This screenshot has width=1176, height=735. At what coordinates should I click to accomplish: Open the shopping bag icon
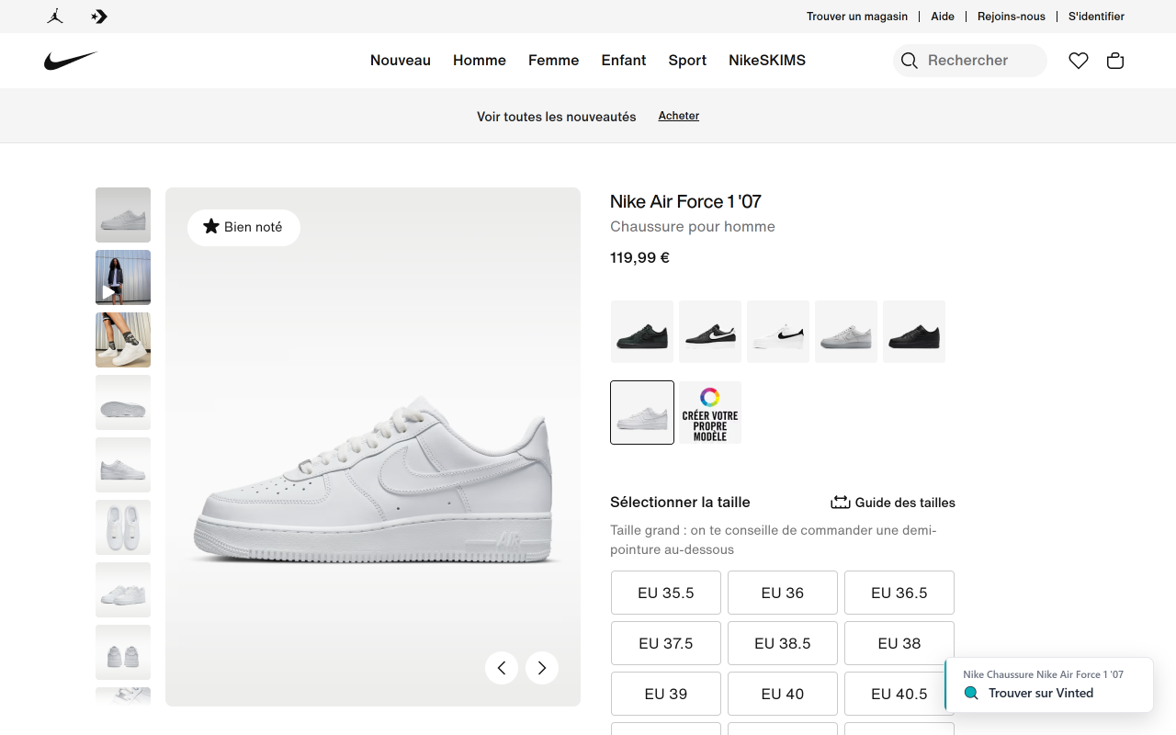(1115, 61)
